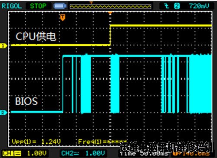Image resolution: width=217 pixels, height=158 pixels.
Task: Click the Freq(1) measurement readout
Action: (x=102, y=142)
